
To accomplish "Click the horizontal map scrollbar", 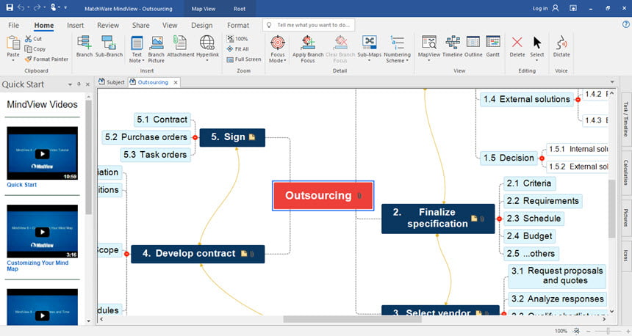I will (352, 319).
